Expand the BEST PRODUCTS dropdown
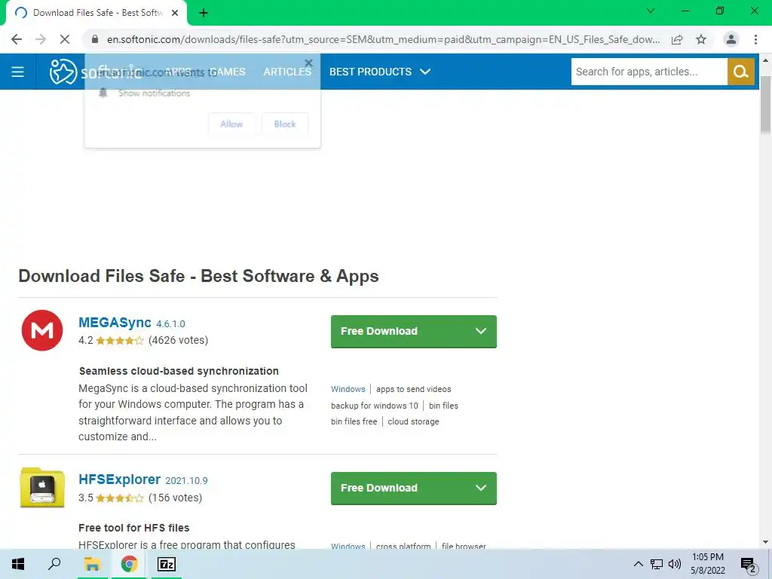 [x=380, y=72]
